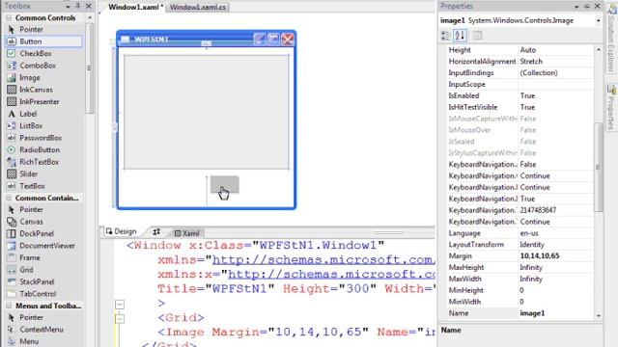
Task: Select the InkCanvas control in Toolbox
Action: coord(36,90)
